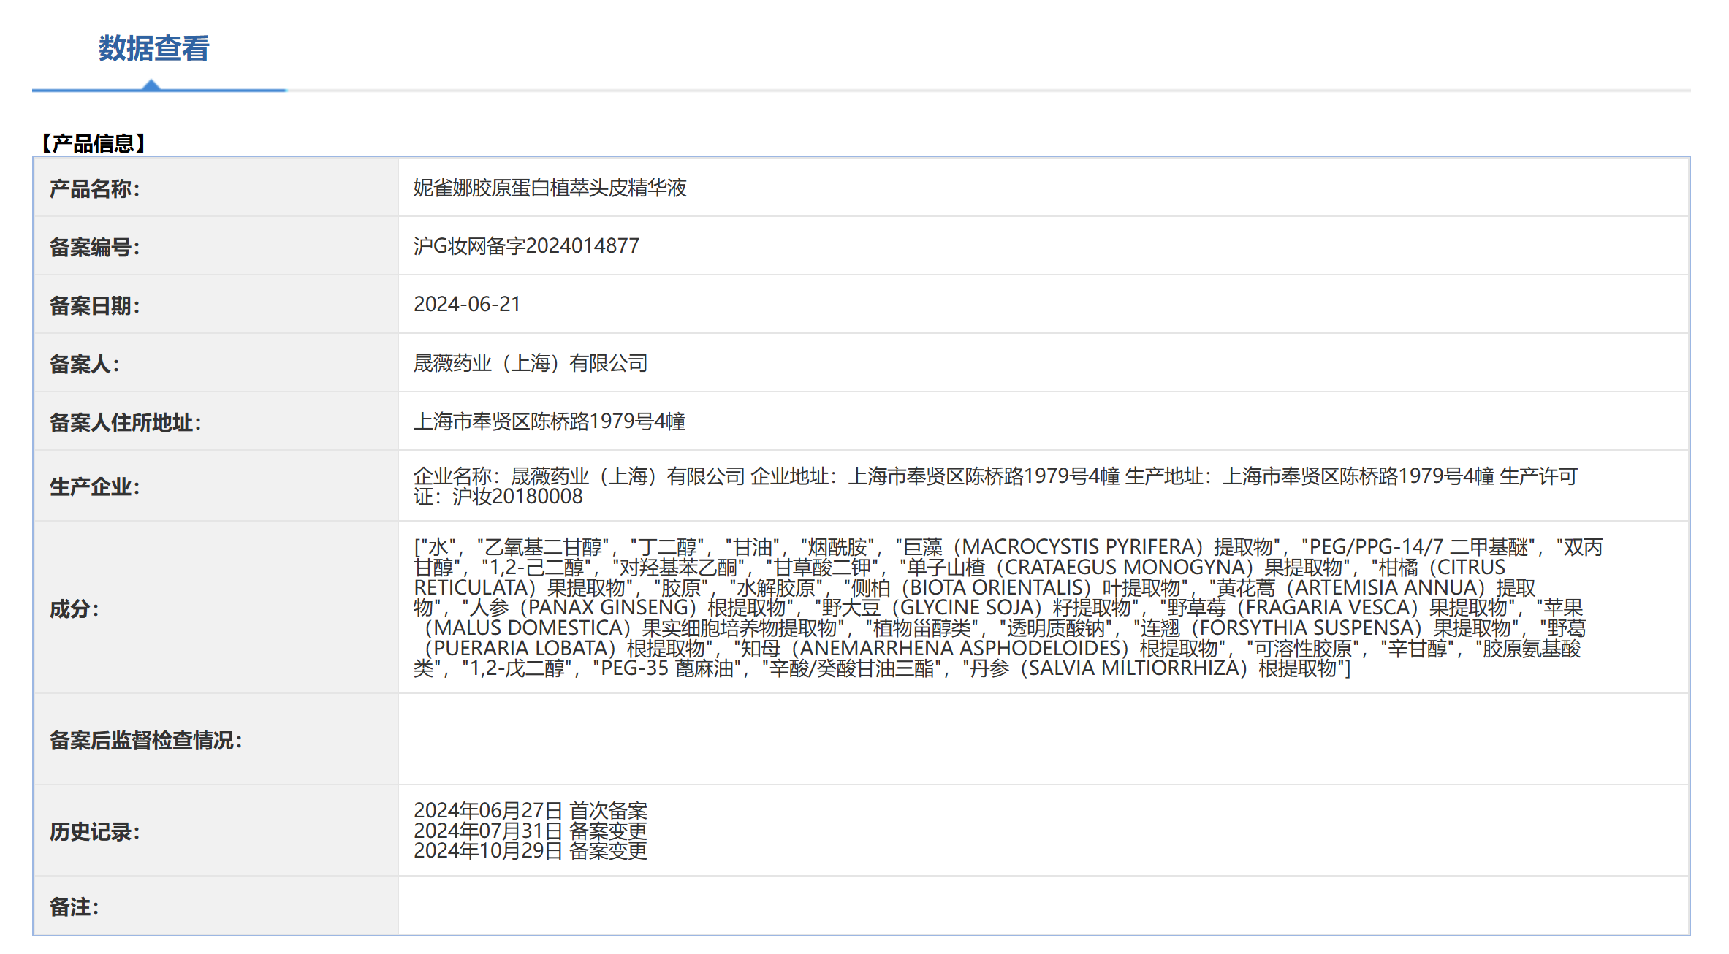The image size is (1729, 954).
Task: Click history entry 2024年06月27日 首次备案
Action: [531, 811]
